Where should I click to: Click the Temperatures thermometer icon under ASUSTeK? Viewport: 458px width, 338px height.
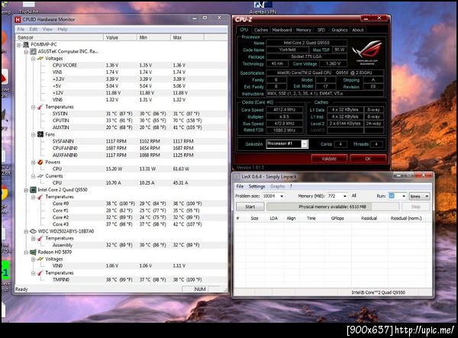40,107
